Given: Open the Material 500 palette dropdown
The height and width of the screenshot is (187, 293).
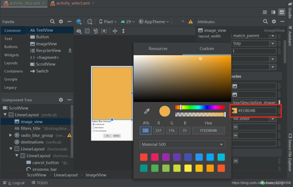Looking at the screenshot, I should pos(182,145).
